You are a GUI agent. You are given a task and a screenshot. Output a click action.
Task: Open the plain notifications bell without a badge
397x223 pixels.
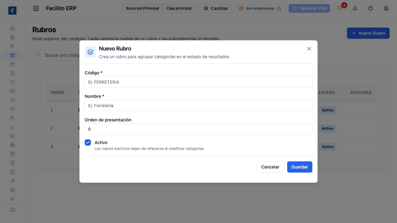(x=355, y=8)
